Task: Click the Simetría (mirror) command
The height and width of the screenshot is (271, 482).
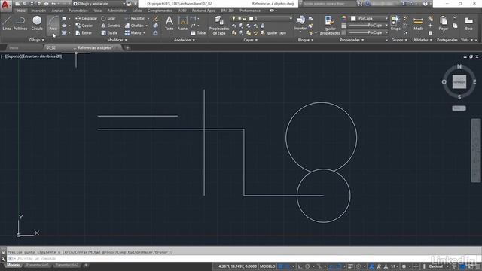Action: pyautogui.click(x=111, y=26)
